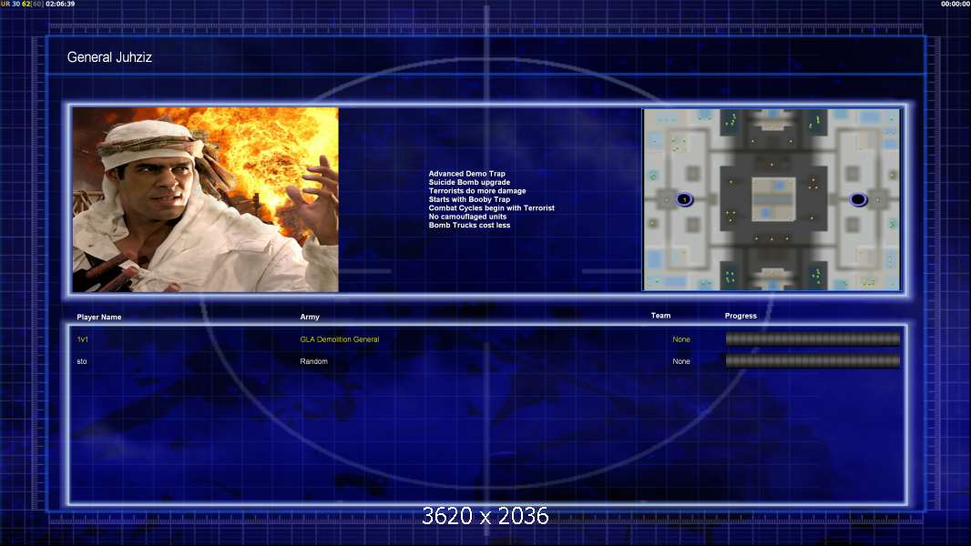Click the 'Player Name' column header
Screen dimensions: 971x546
[99, 318]
